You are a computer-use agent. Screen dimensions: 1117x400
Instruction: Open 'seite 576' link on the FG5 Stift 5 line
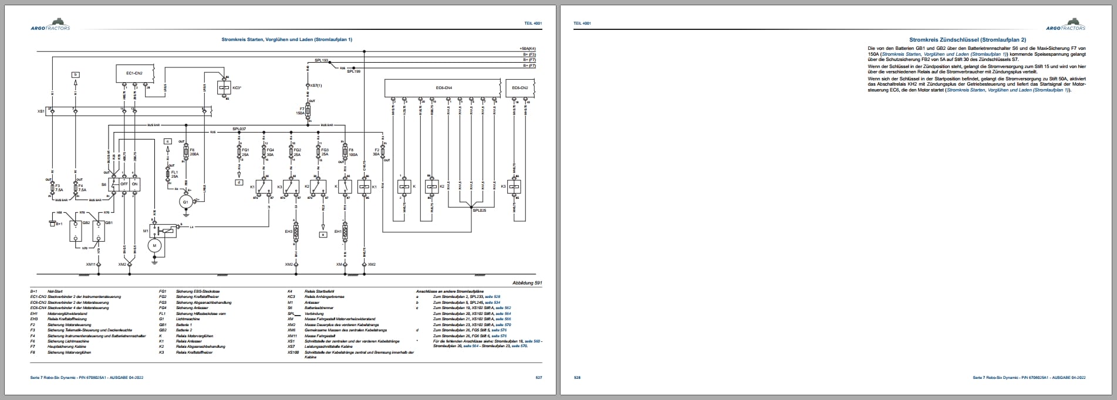point(499,330)
